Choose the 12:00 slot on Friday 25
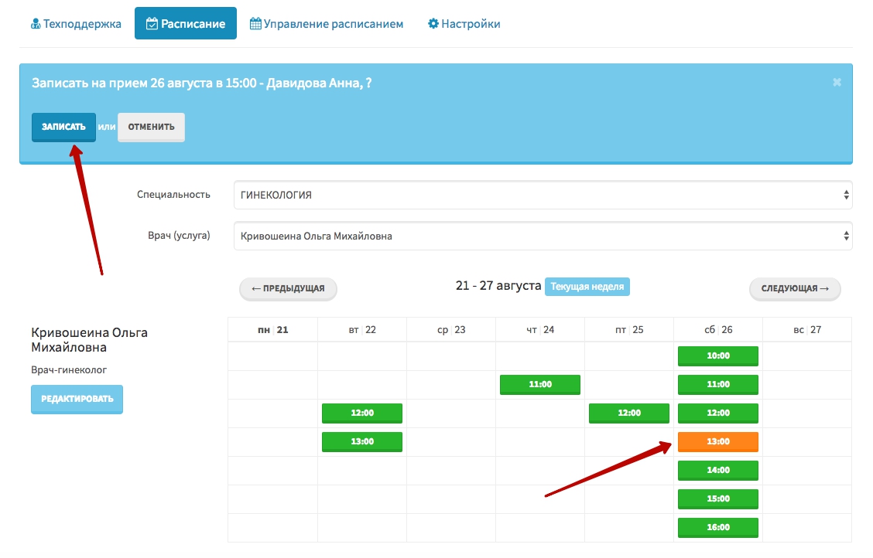 click(628, 413)
